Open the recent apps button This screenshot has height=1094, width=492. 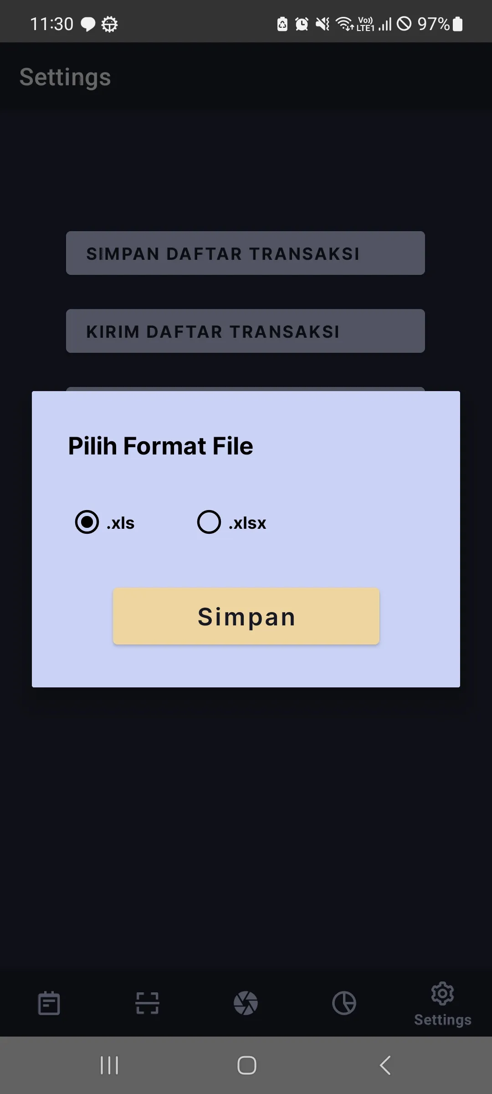point(109,1065)
